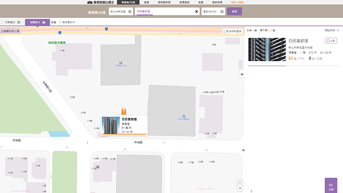Open the 買屋 navigation menu item
The image size is (343, 193).
[x=146, y=2]
